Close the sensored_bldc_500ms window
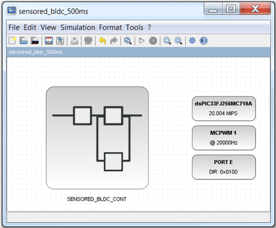276x228 pixels. pos(255,9)
